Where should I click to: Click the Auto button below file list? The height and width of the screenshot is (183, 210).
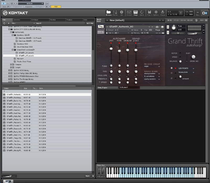[x=88, y=176]
